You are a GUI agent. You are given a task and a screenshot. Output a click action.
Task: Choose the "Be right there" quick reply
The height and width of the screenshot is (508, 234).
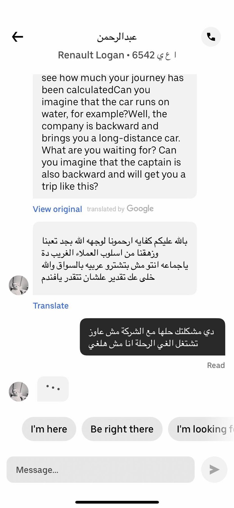point(122,429)
